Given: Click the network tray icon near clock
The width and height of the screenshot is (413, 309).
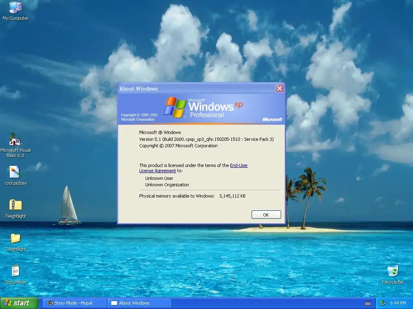Looking at the screenshot, I should (x=383, y=303).
